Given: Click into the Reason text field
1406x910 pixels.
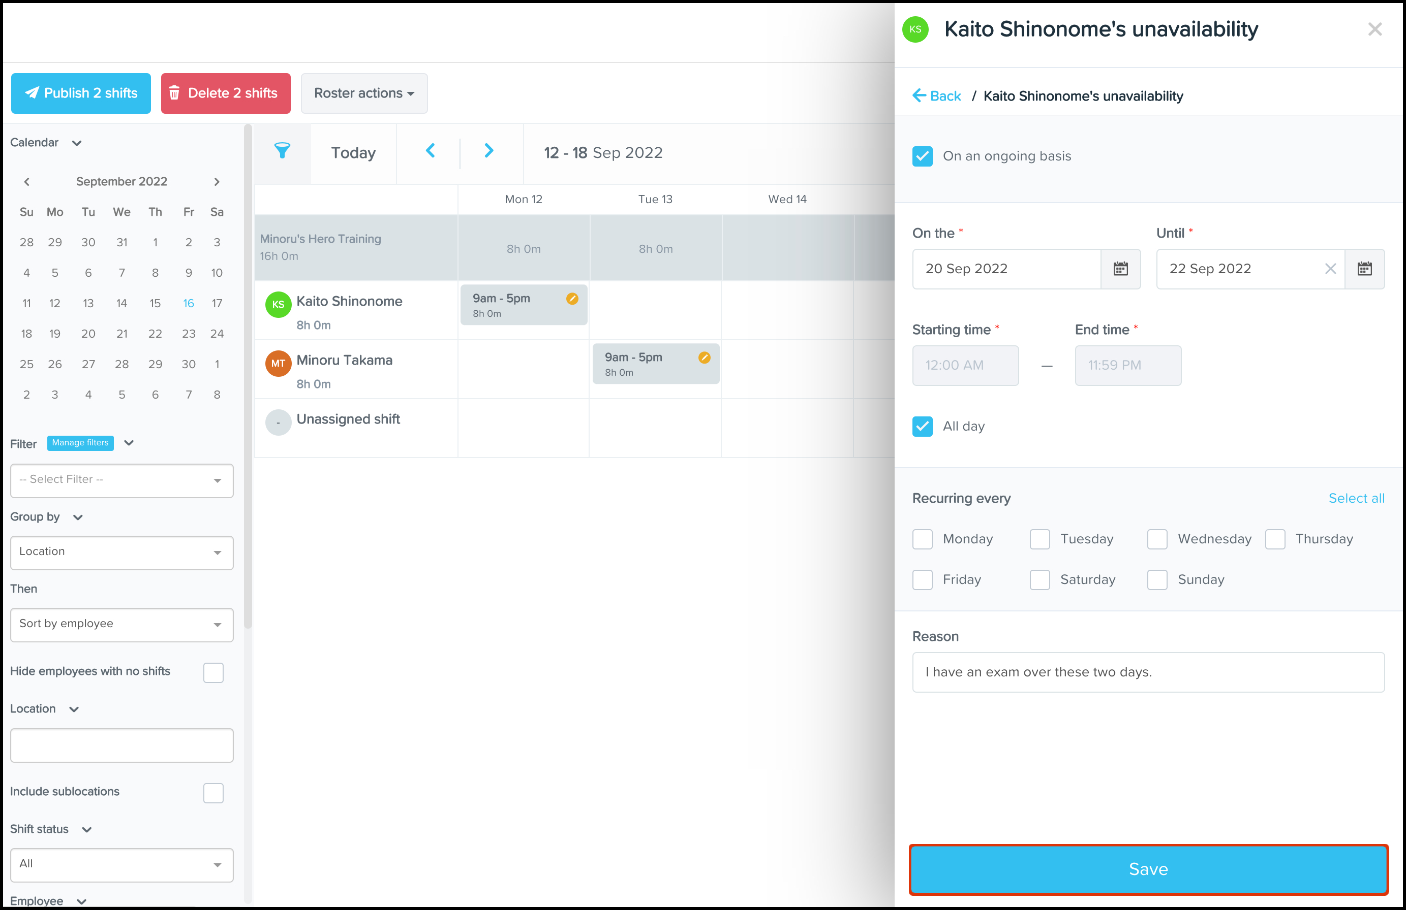Looking at the screenshot, I should coord(1148,672).
